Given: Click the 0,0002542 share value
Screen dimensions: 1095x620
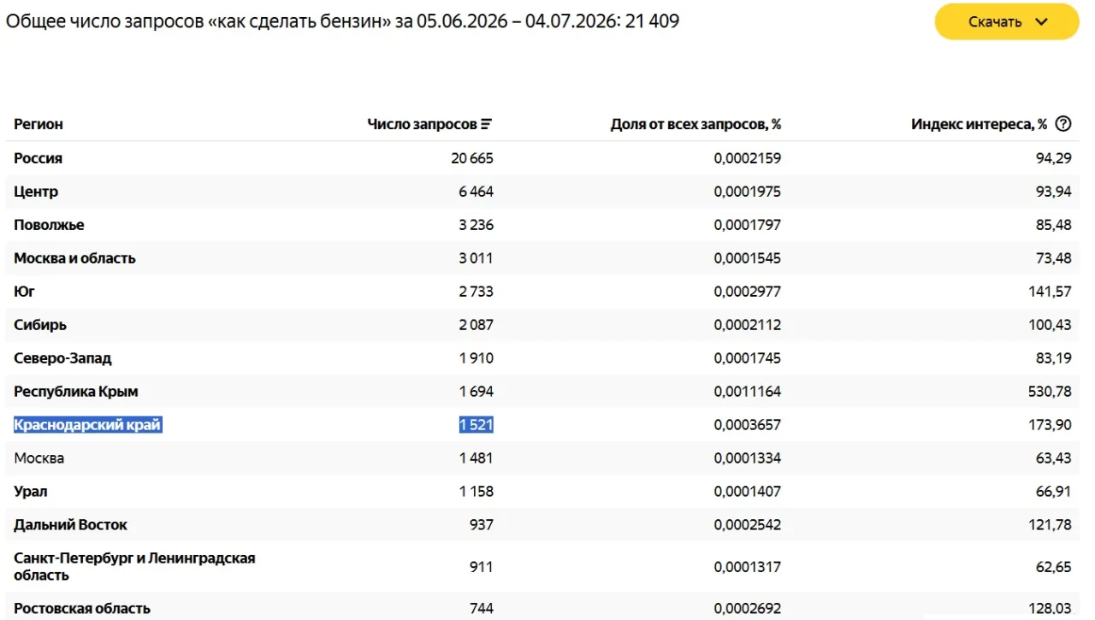Looking at the screenshot, I should coord(748,525).
